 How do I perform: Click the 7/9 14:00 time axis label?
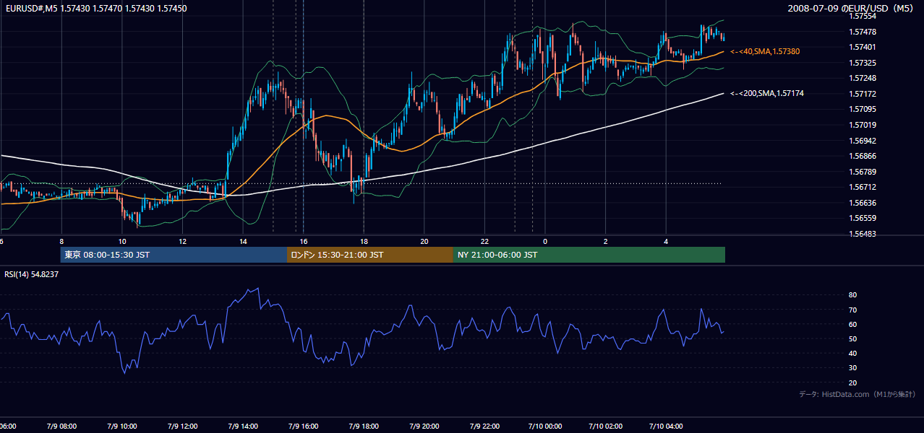pos(243,426)
